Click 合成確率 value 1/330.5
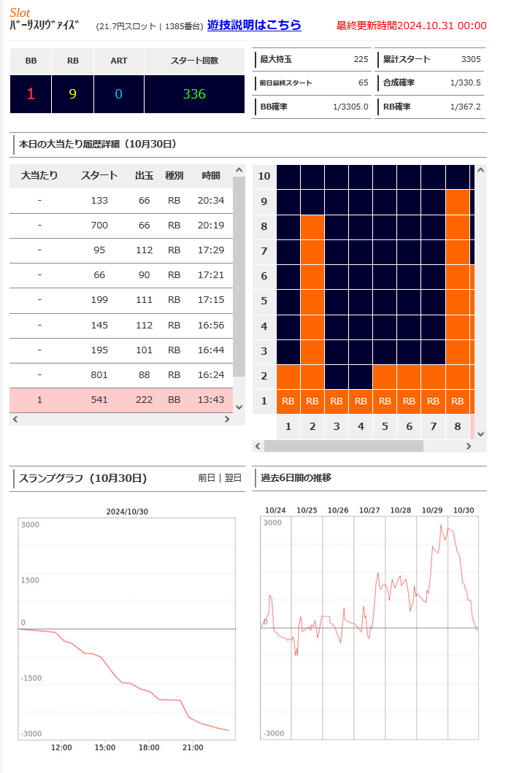The width and height of the screenshot is (530, 773). (466, 82)
